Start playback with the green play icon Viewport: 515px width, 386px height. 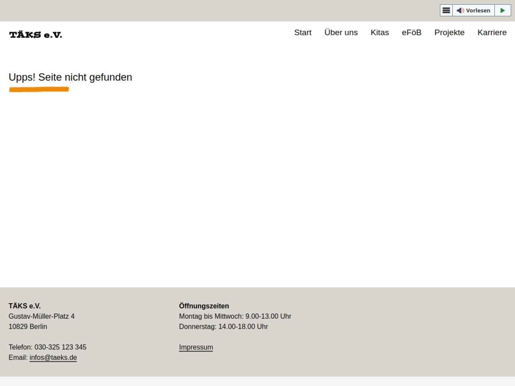coord(502,10)
